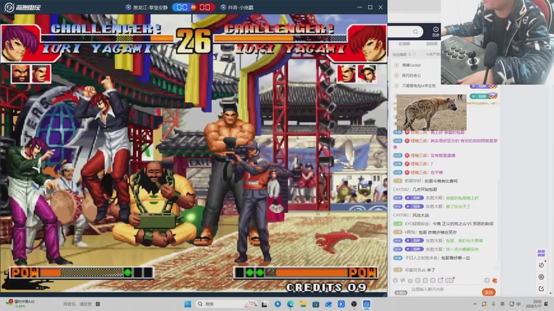554x311 pixels.
Task: Click the microphone icon in system tray
Action: 493,304
